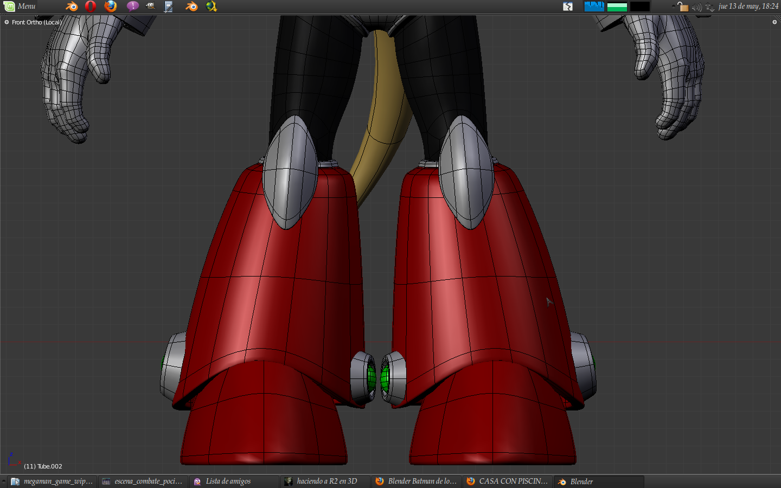Expand the viewport tool shelf plus icon
The width and height of the screenshot is (781, 488).
(7, 22)
